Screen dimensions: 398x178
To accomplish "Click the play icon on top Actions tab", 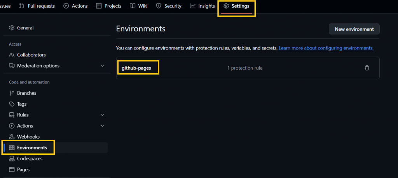I will (x=66, y=6).
